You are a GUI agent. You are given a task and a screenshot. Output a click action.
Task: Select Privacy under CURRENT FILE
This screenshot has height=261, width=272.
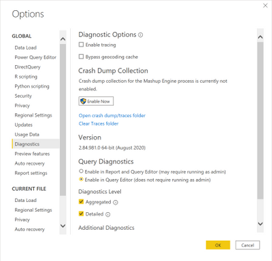(22, 220)
